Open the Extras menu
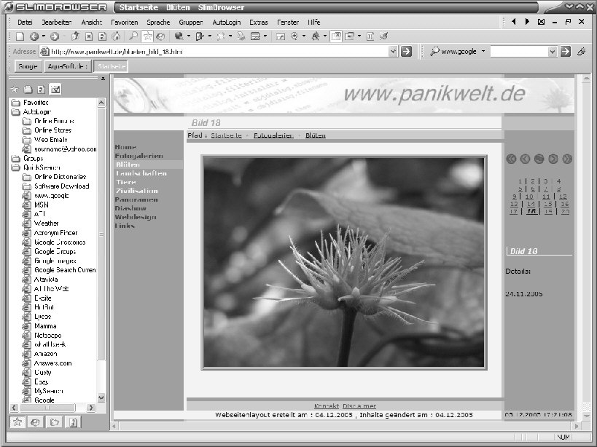 click(259, 22)
